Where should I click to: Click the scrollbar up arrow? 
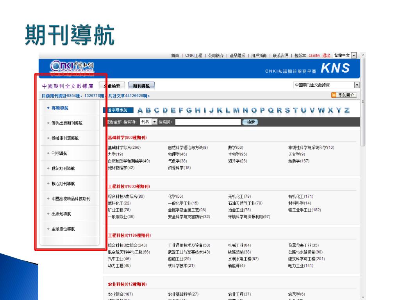coord(363,55)
